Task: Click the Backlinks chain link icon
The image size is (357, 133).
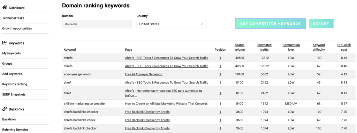Action: 4,109
